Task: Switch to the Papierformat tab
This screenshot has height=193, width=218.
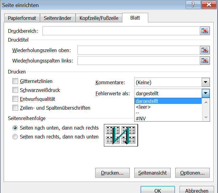Action: click(22, 18)
